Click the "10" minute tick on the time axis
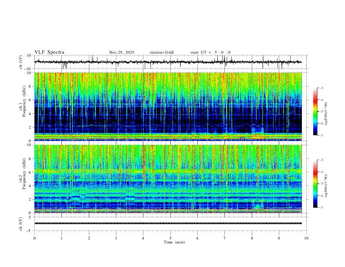Image resolution: width=345 pixels, height=267 pixels. 306,238
